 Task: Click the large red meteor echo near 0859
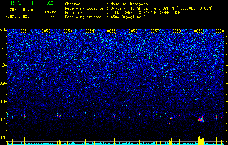click(201, 120)
